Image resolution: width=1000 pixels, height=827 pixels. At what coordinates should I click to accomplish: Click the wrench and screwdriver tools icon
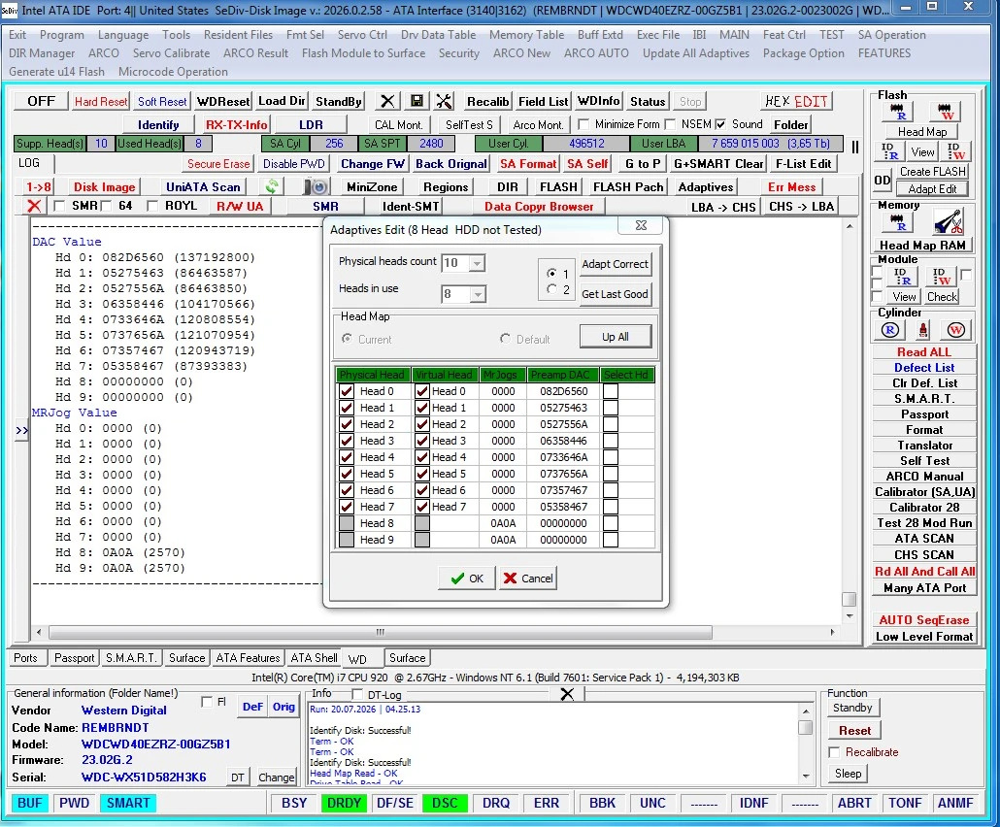pos(444,101)
